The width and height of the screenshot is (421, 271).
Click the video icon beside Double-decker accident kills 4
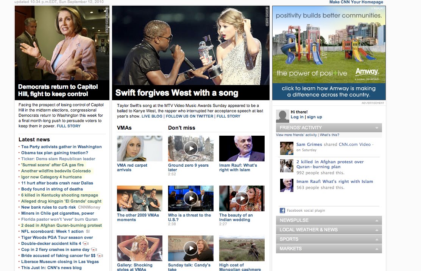click(86, 243)
